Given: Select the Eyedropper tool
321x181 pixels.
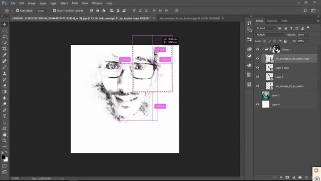Looking at the screenshot, I should (5, 55).
